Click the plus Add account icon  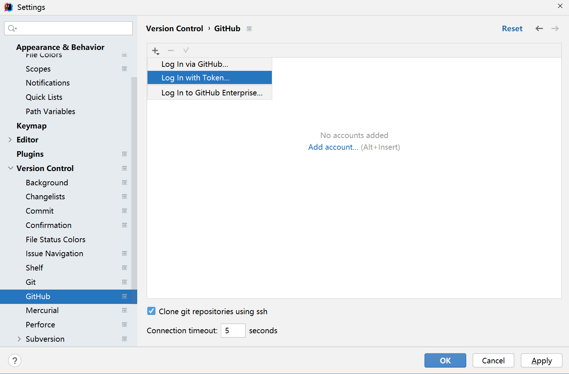click(156, 51)
